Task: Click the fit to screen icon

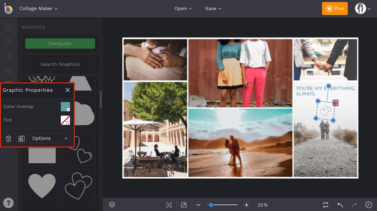Action: click(x=169, y=205)
